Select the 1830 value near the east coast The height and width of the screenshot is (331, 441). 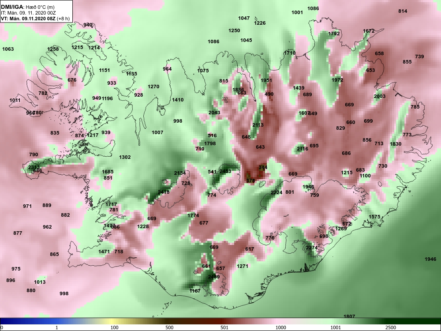click(x=396, y=144)
